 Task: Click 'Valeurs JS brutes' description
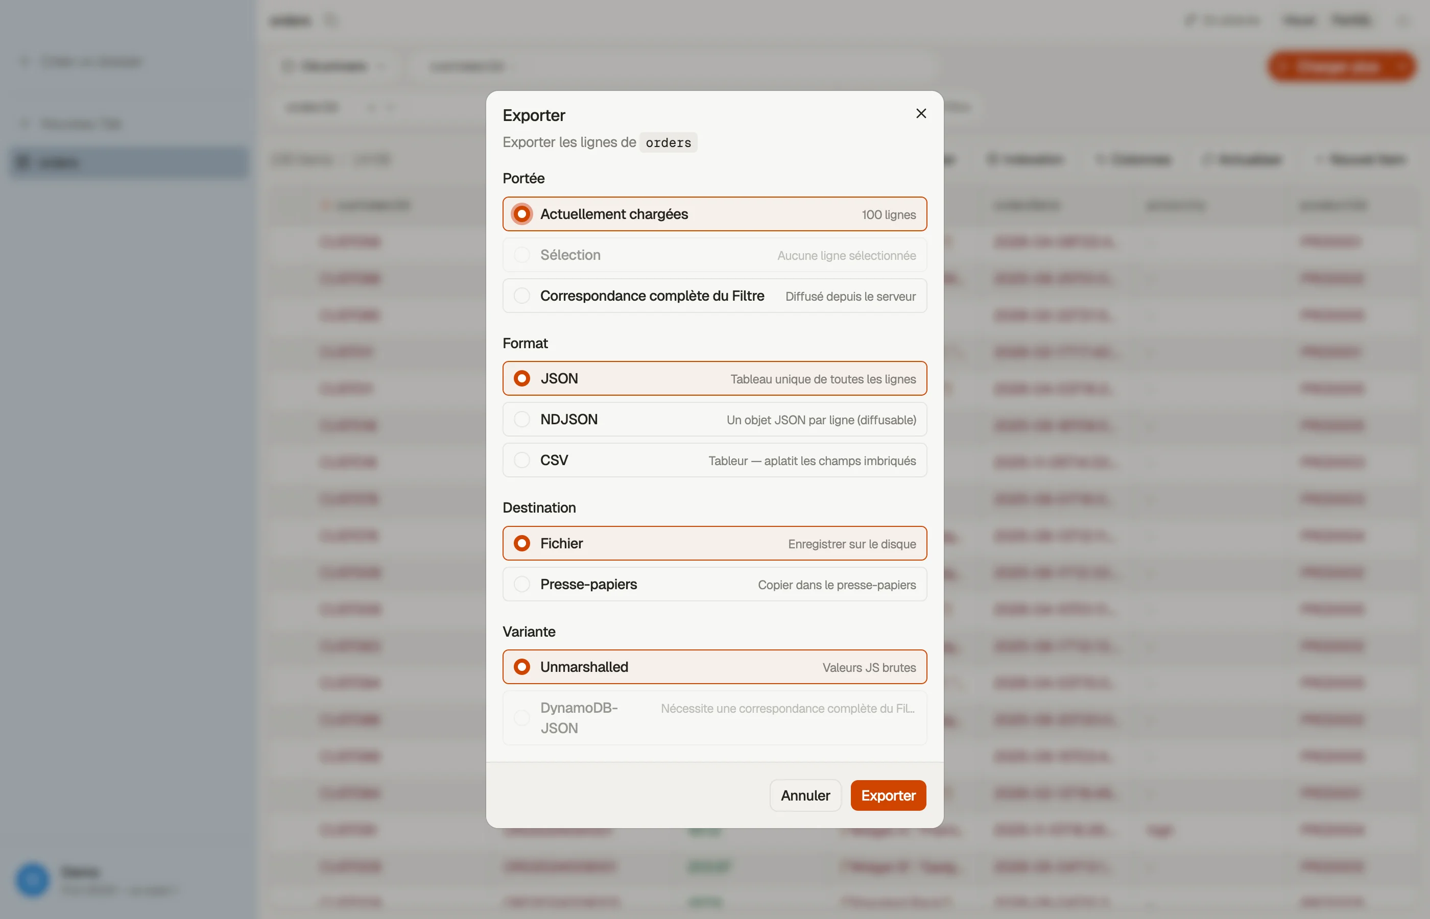pos(869,667)
